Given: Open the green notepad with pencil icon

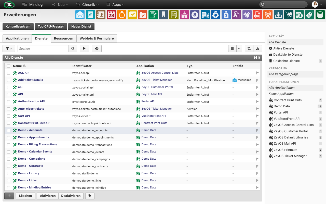Looking at the screenshot, I should point(153,15).
